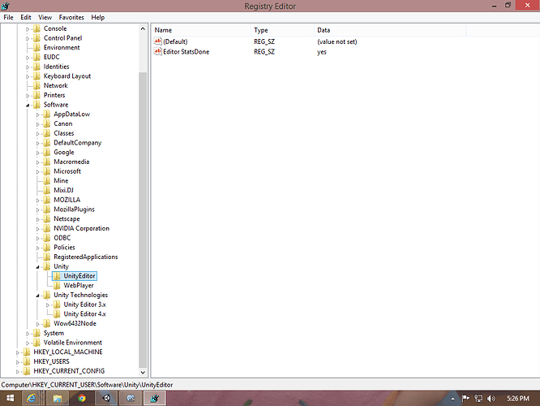
Task: Click the Registry Editor title bar icon
Action: coord(5,6)
